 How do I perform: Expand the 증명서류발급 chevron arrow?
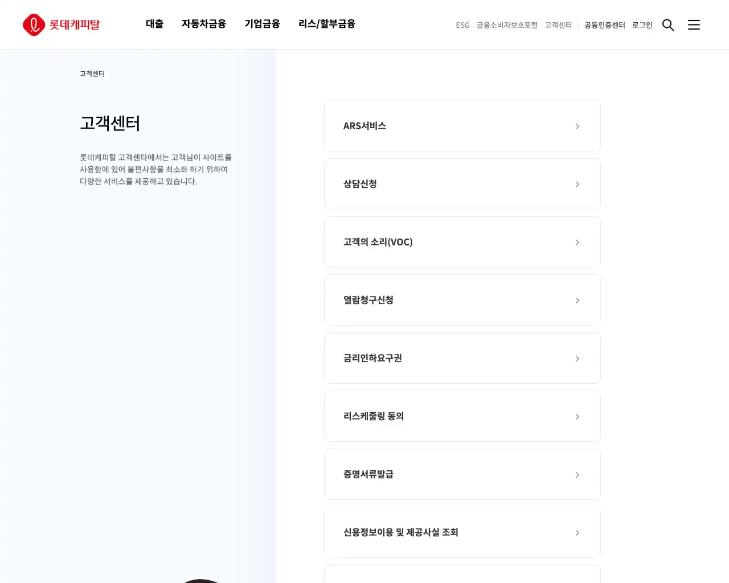pyautogui.click(x=578, y=475)
